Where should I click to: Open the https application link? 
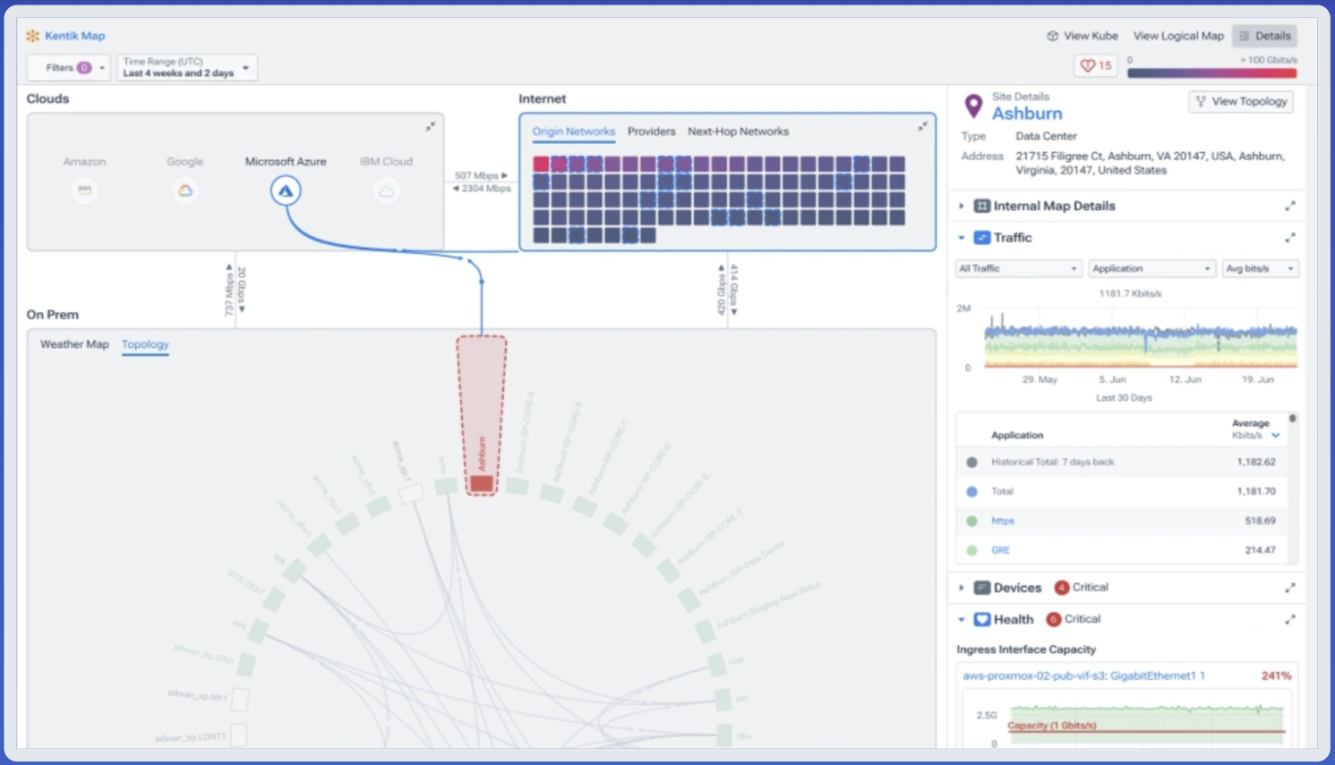pos(1002,521)
